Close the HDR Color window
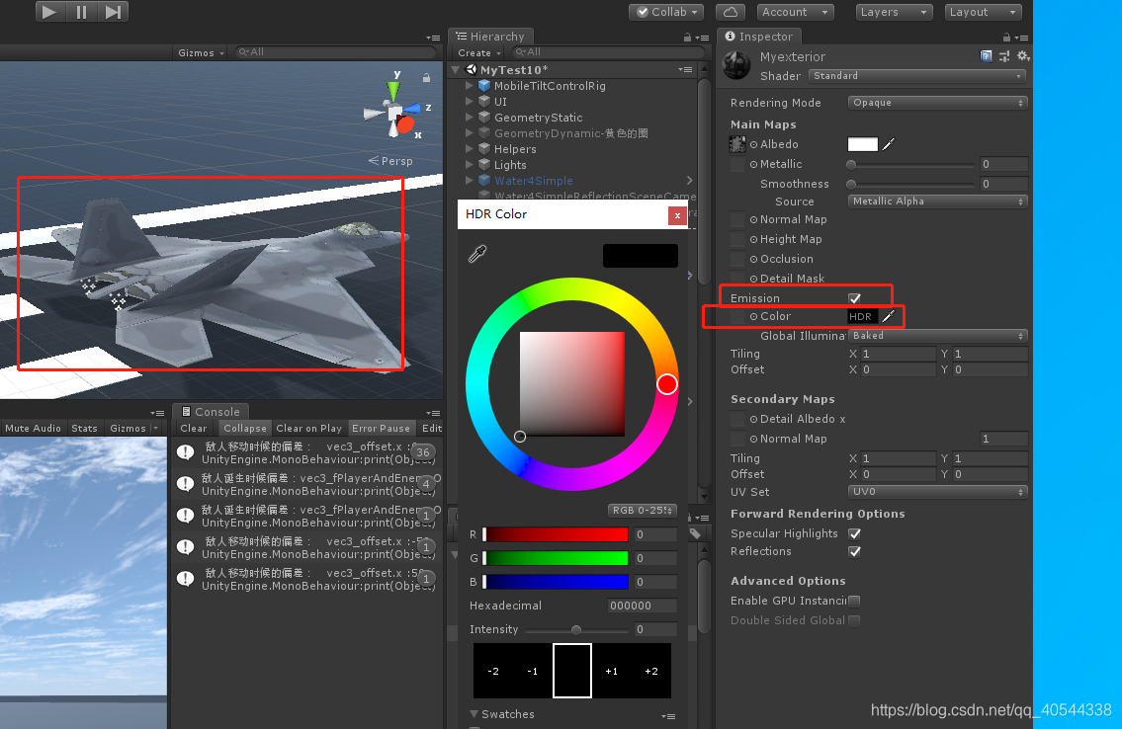 (677, 215)
